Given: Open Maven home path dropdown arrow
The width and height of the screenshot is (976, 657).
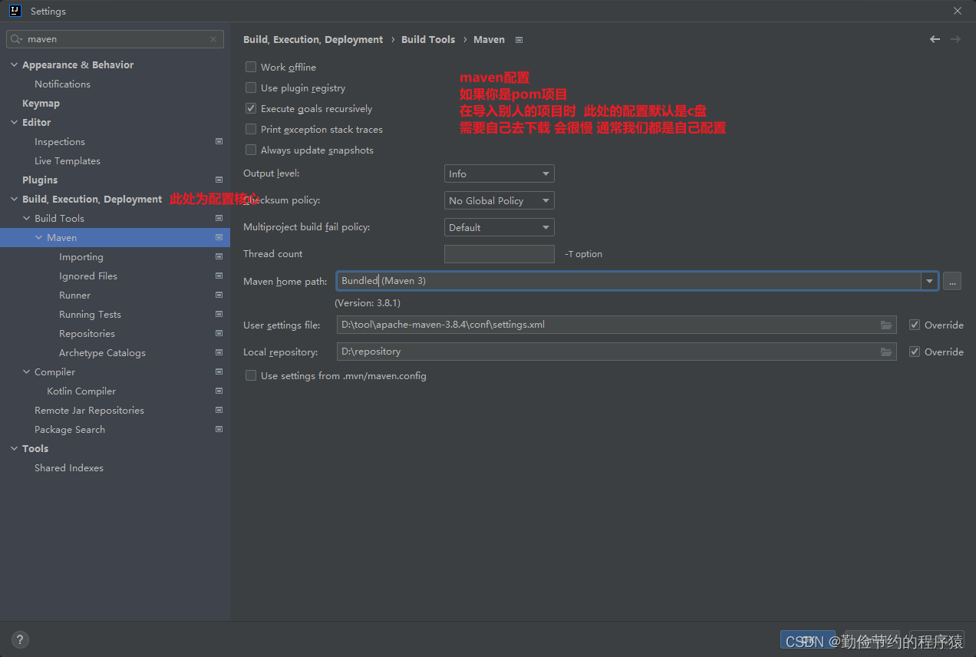Looking at the screenshot, I should (x=930, y=281).
